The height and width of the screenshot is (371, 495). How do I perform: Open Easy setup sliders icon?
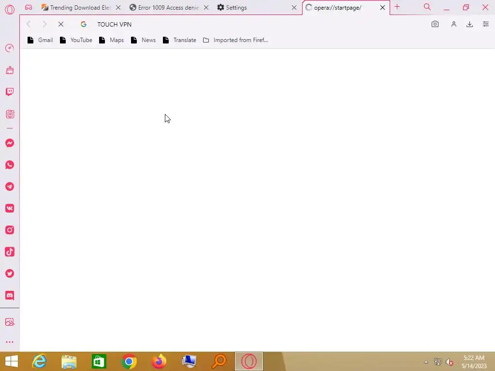click(485, 24)
